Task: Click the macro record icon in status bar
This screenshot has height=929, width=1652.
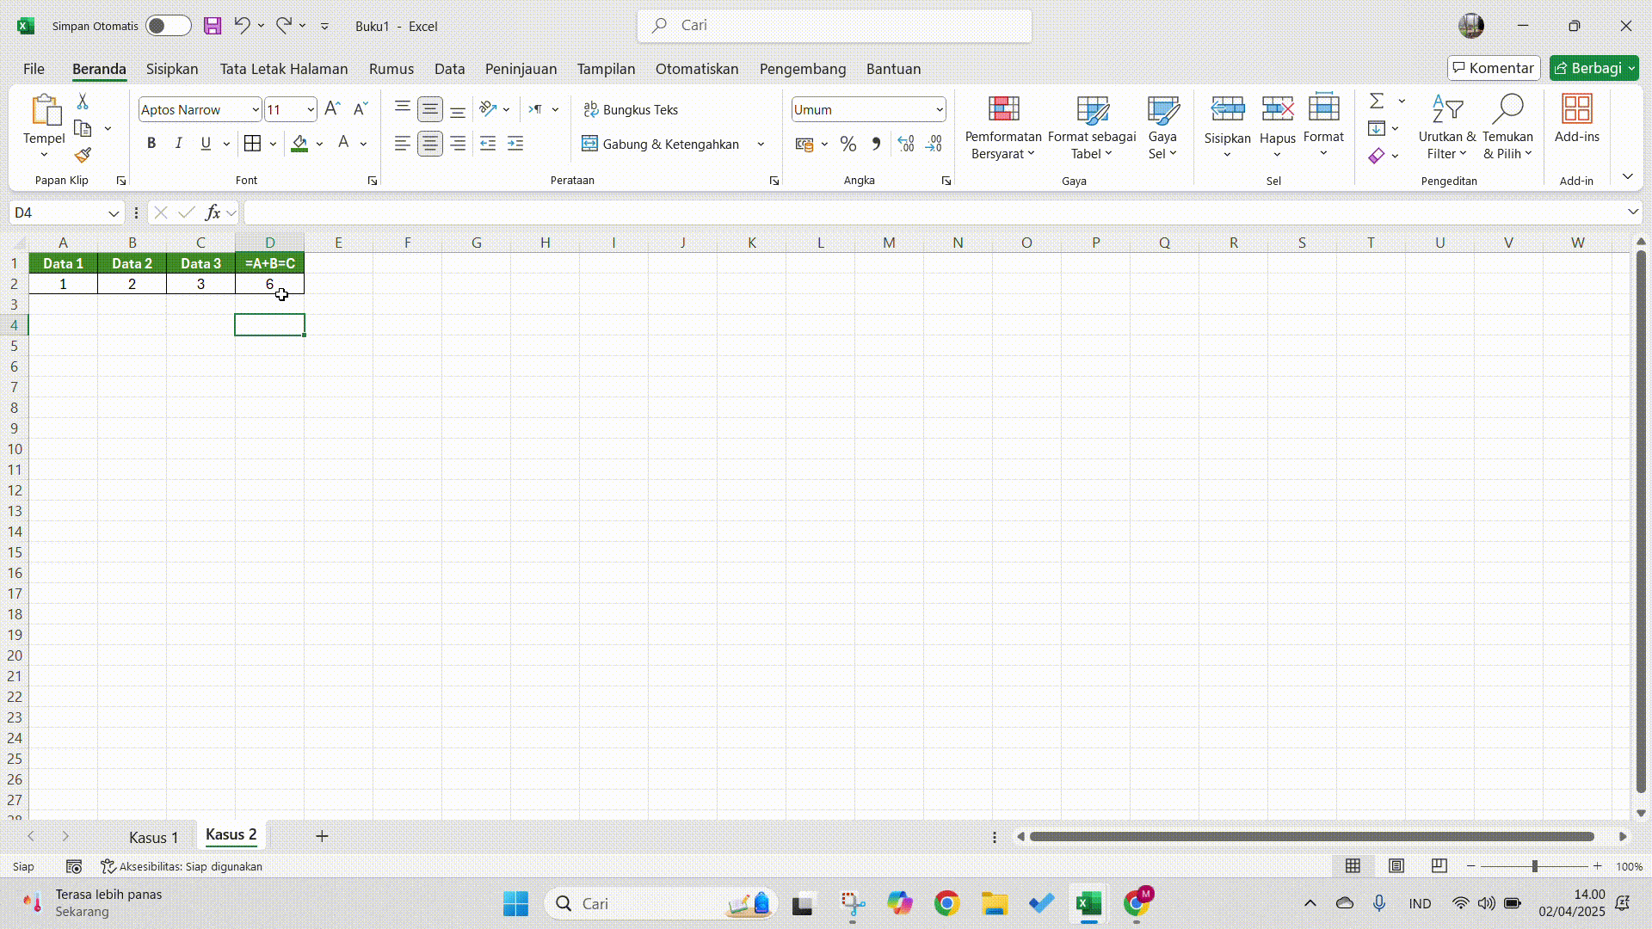Action: pyautogui.click(x=74, y=866)
